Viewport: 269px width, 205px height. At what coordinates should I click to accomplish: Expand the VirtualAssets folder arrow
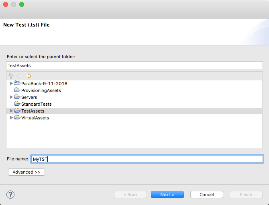click(x=11, y=118)
